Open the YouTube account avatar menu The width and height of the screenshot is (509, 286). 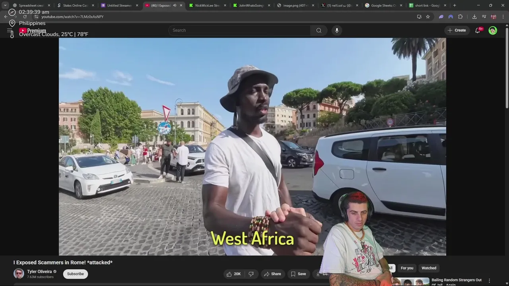tap(493, 30)
